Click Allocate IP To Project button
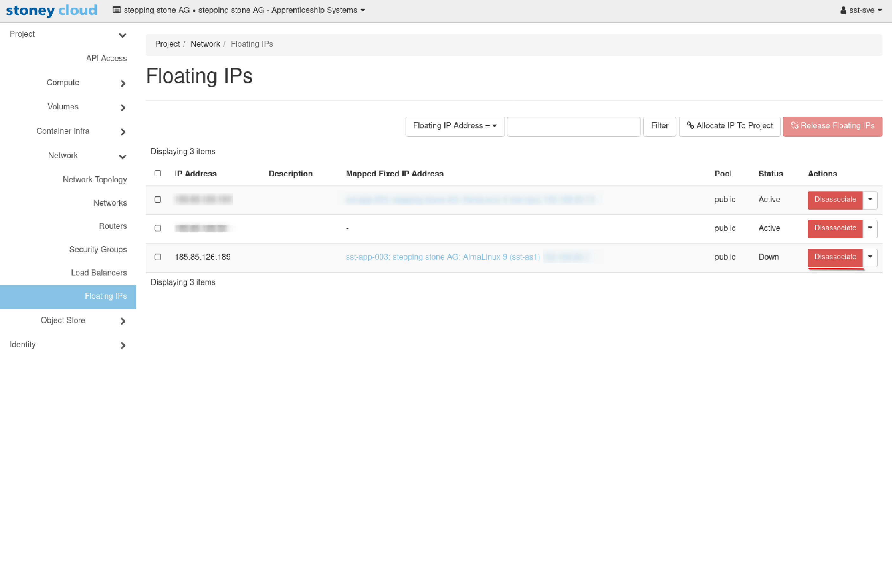The height and width of the screenshot is (570, 892). tap(729, 126)
